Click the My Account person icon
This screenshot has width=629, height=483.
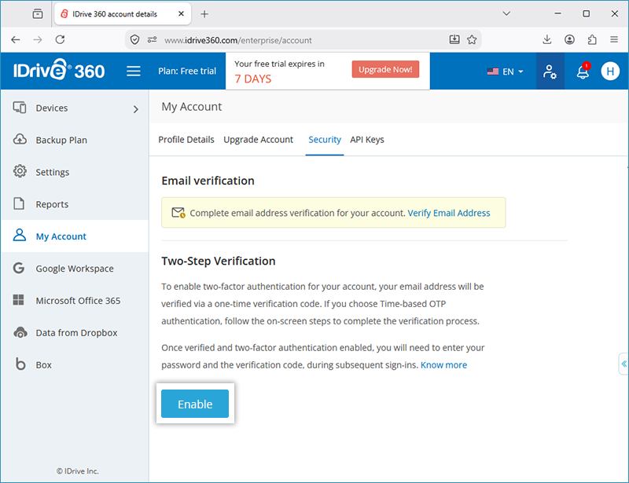19,236
